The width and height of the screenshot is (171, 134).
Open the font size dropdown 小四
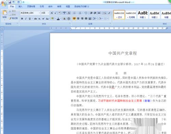point(45,13)
